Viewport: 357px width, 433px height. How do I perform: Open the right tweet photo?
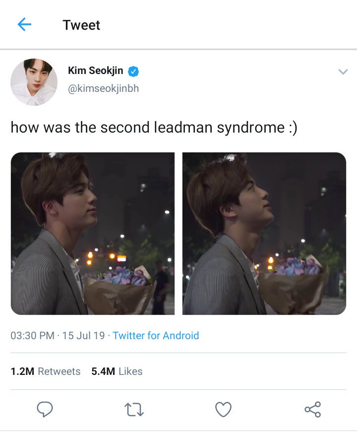coord(264,233)
